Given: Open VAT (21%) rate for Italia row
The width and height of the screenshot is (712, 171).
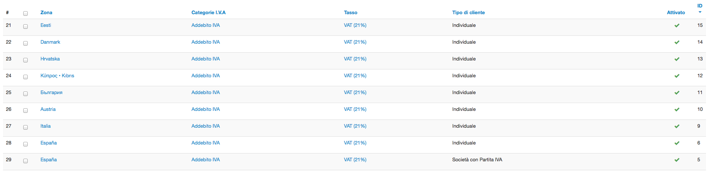Looking at the screenshot, I should tap(355, 126).
